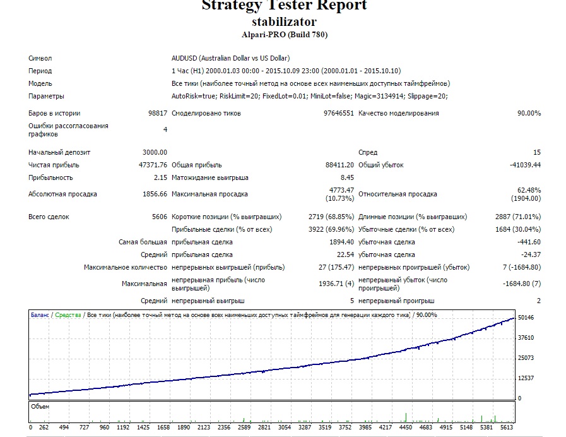Click the "Общая прибыль" label

coord(197,165)
